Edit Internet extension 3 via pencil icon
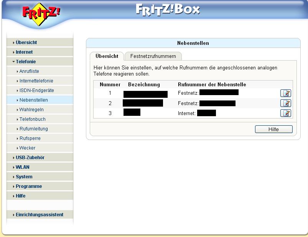 coord(286,113)
